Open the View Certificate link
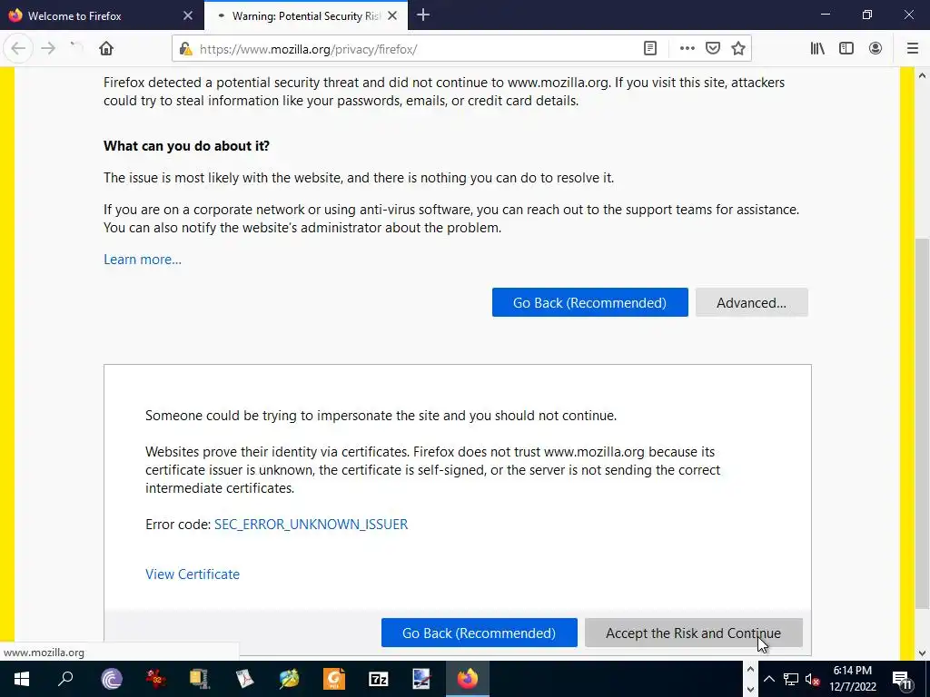The width and height of the screenshot is (930, 697). tap(193, 574)
